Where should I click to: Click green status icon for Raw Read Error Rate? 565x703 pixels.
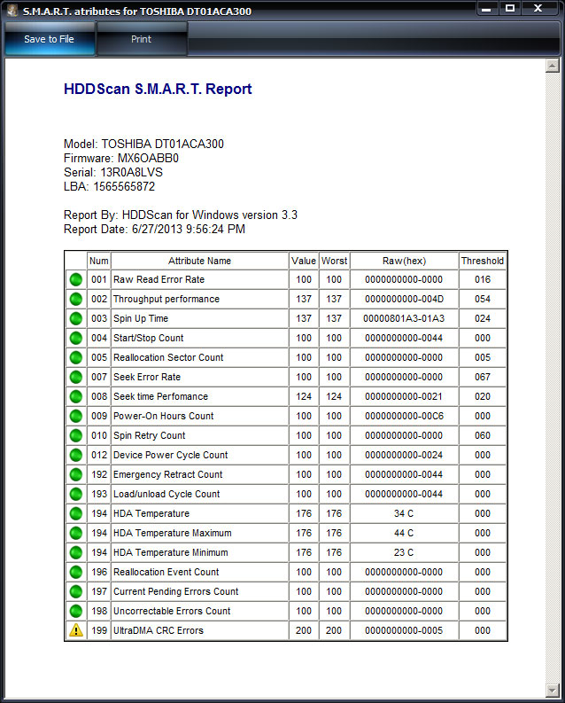click(x=76, y=280)
